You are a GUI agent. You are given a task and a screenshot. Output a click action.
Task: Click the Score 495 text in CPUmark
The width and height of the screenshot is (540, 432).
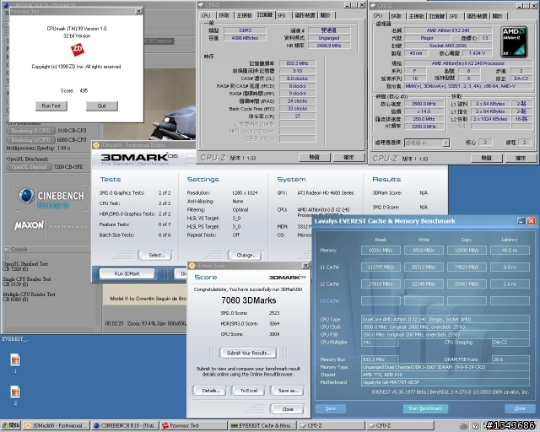coord(74,90)
